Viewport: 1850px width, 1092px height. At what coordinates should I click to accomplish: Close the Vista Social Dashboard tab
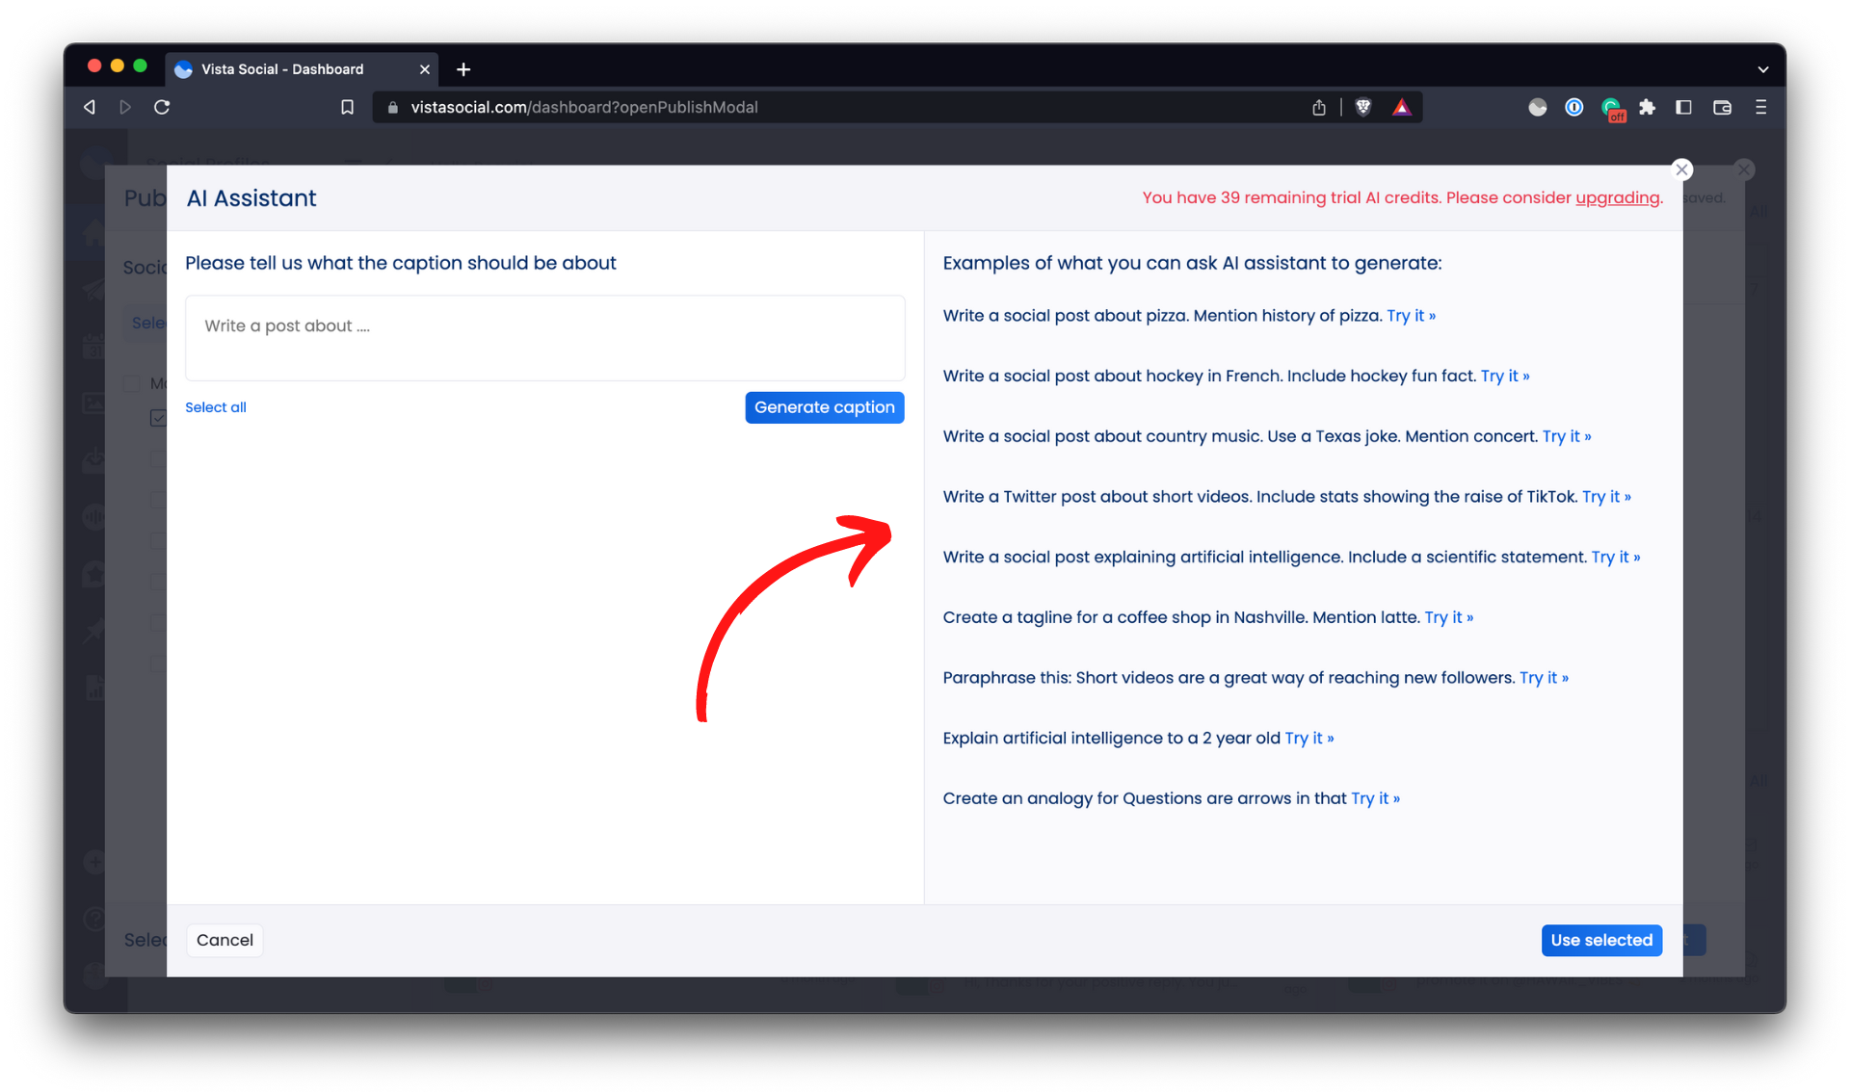click(x=424, y=69)
